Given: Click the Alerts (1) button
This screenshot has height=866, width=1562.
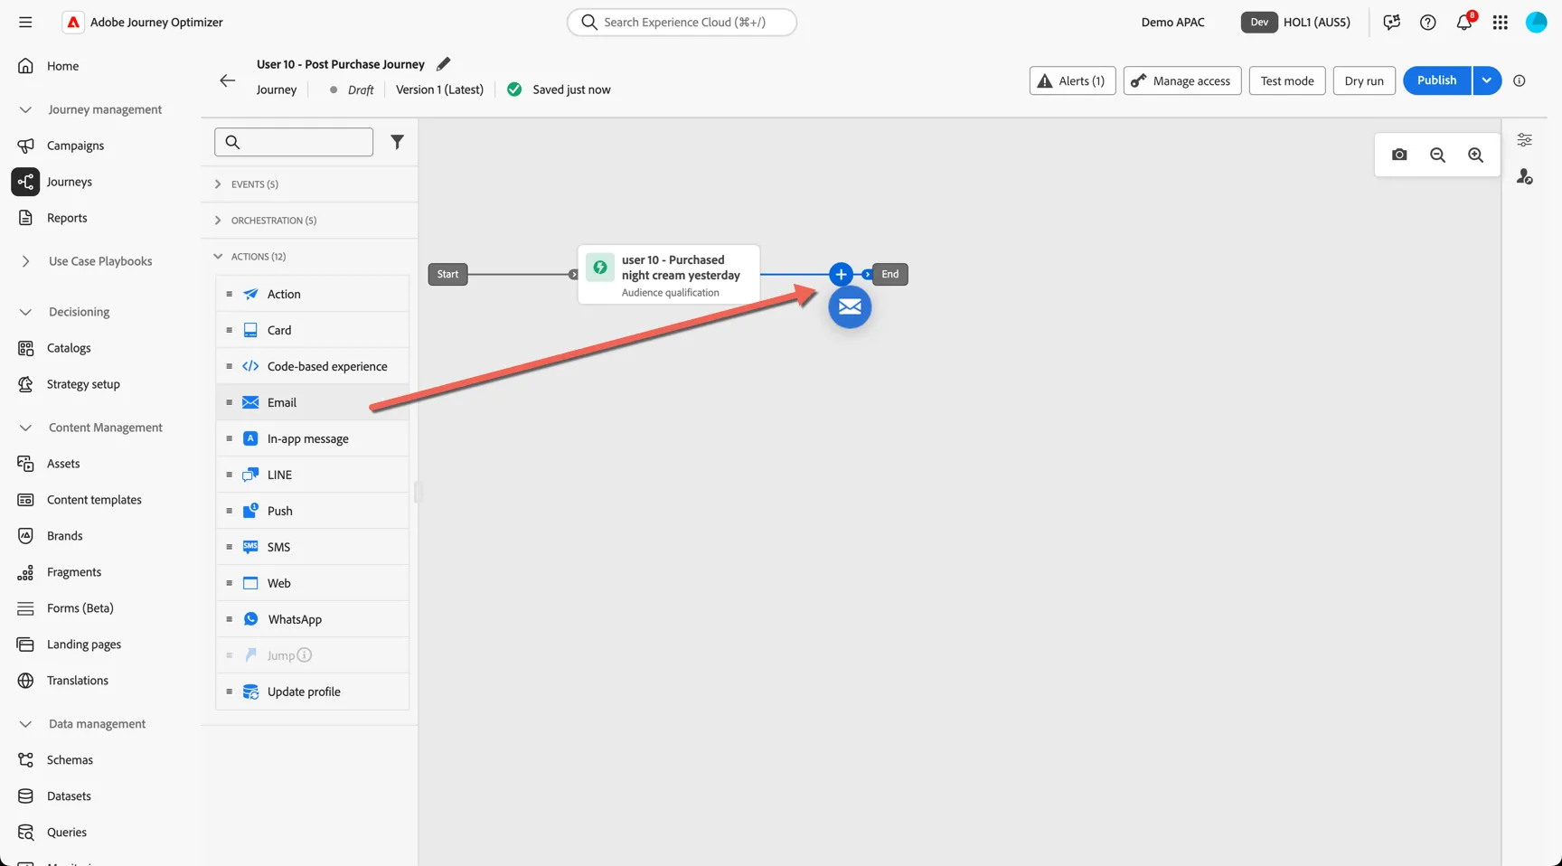Looking at the screenshot, I should coord(1072,80).
